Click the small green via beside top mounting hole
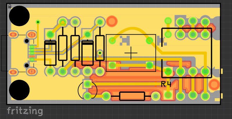This screenshot has width=232, height=119. (38, 22)
